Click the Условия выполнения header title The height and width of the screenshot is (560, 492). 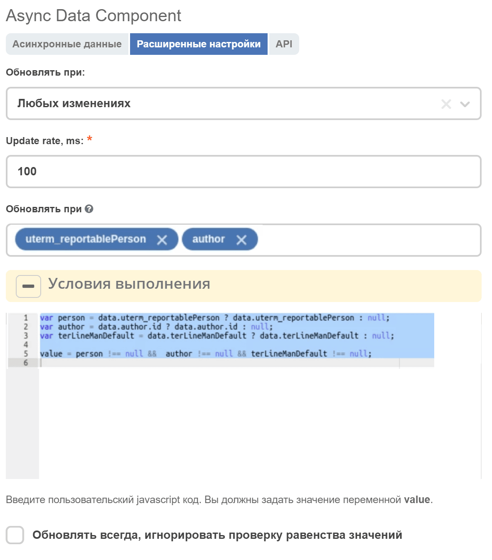pyautogui.click(x=129, y=284)
